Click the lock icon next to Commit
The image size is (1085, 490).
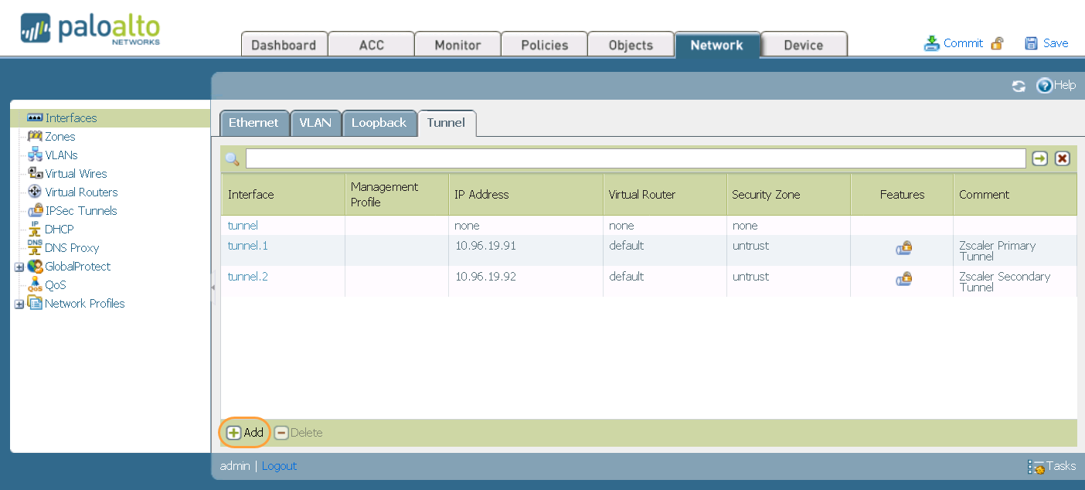tap(997, 43)
